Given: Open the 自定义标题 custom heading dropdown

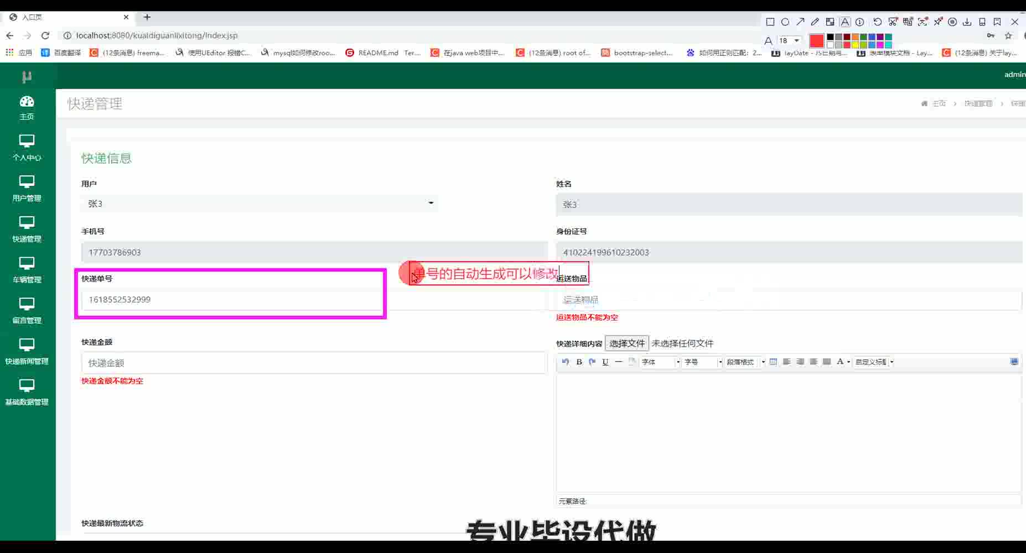Looking at the screenshot, I should pos(874,362).
